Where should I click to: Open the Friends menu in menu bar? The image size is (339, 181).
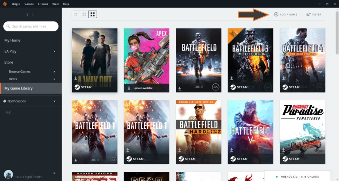[43, 4]
